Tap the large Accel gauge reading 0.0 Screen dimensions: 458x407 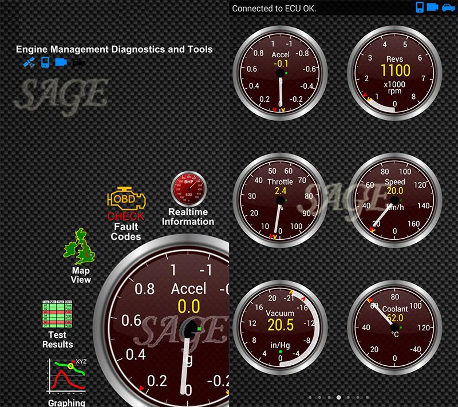click(x=161, y=321)
